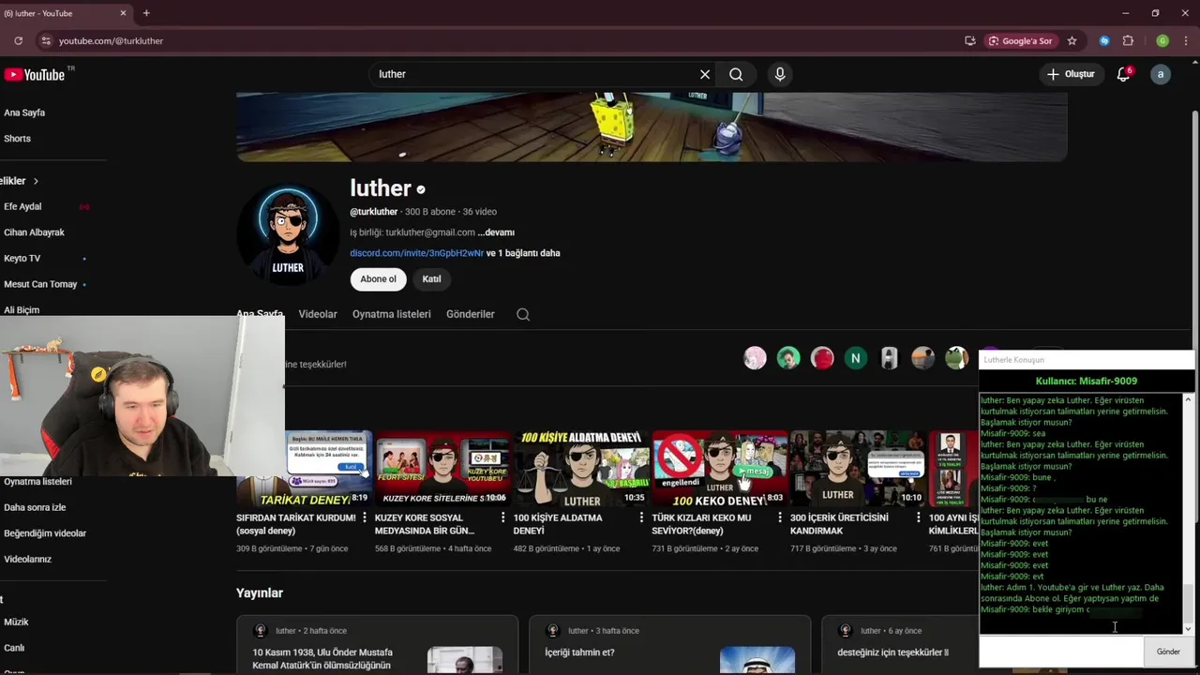The image size is (1200, 675).
Task: Open the account avatar menu
Action: [1161, 74]
